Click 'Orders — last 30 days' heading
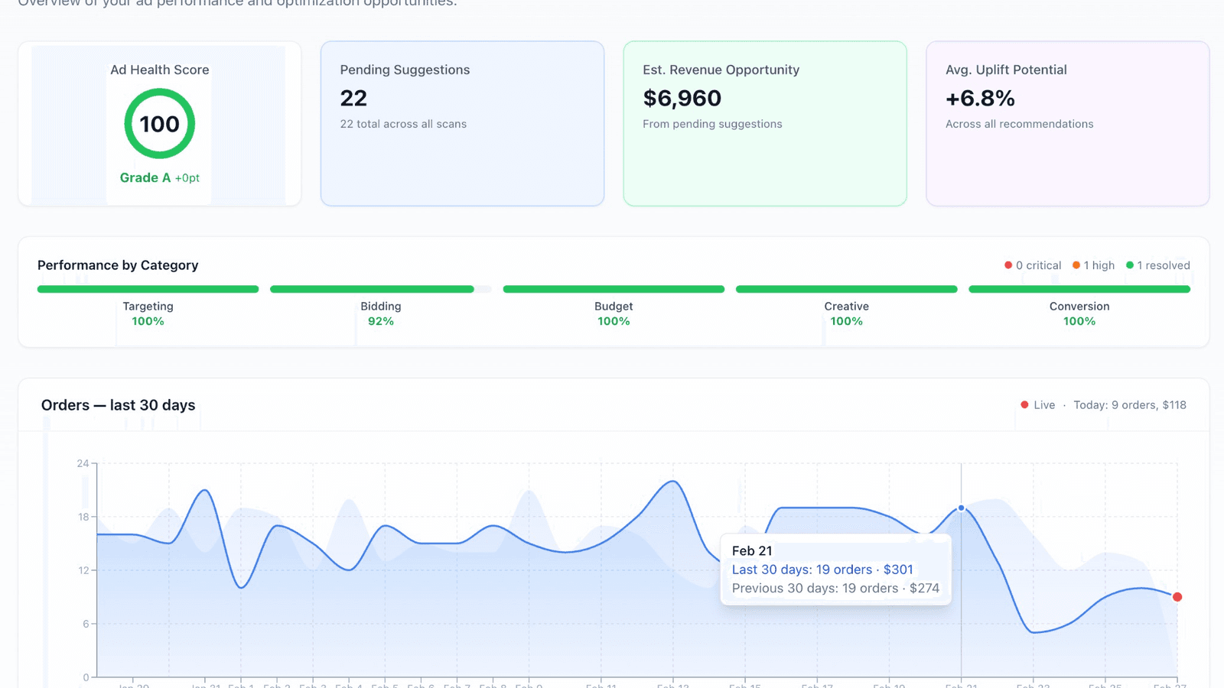 coord(119,405)
